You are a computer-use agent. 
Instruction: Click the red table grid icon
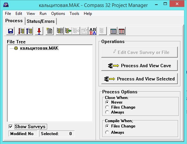pyautogui.click(x=121, y=31)
